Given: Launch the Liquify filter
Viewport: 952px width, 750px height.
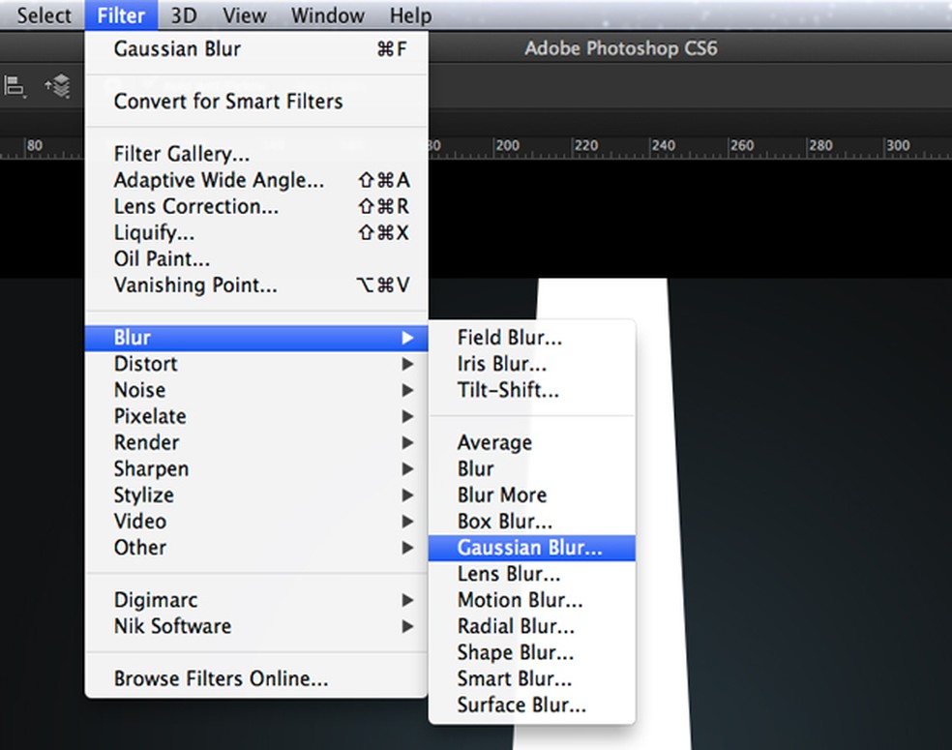Looking at the screenshot, I should tap(256, 232).
